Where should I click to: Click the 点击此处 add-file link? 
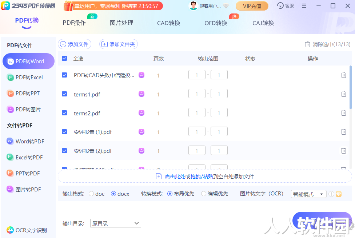coord(175,176)
